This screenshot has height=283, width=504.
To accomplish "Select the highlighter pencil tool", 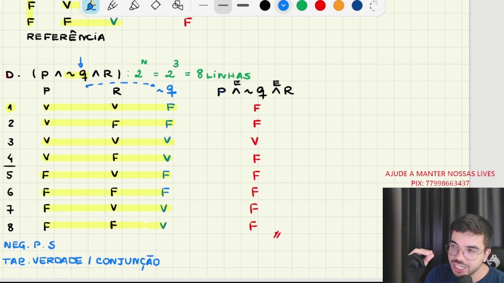I will click(113, 6).
